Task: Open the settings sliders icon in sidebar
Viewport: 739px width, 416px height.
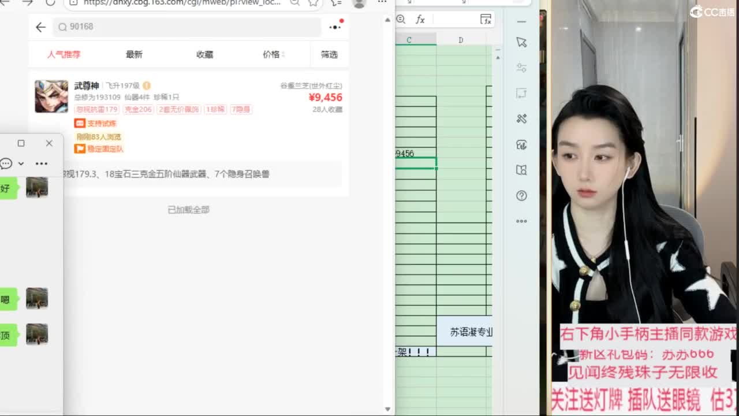Action: 522,68
